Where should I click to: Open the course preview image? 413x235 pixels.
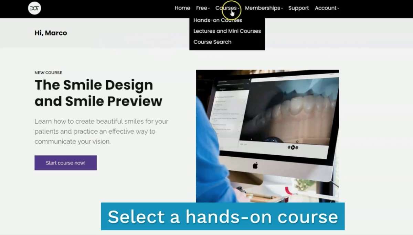click(267, 136)
